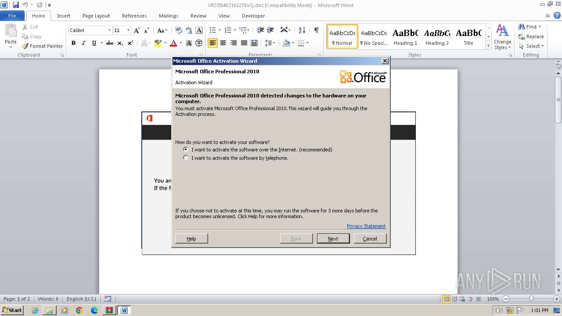Image resolution: width=562 pixels, height=316 pixels.
Task: Click the Find tool in Editing group
Action: [x=528, y=27]
